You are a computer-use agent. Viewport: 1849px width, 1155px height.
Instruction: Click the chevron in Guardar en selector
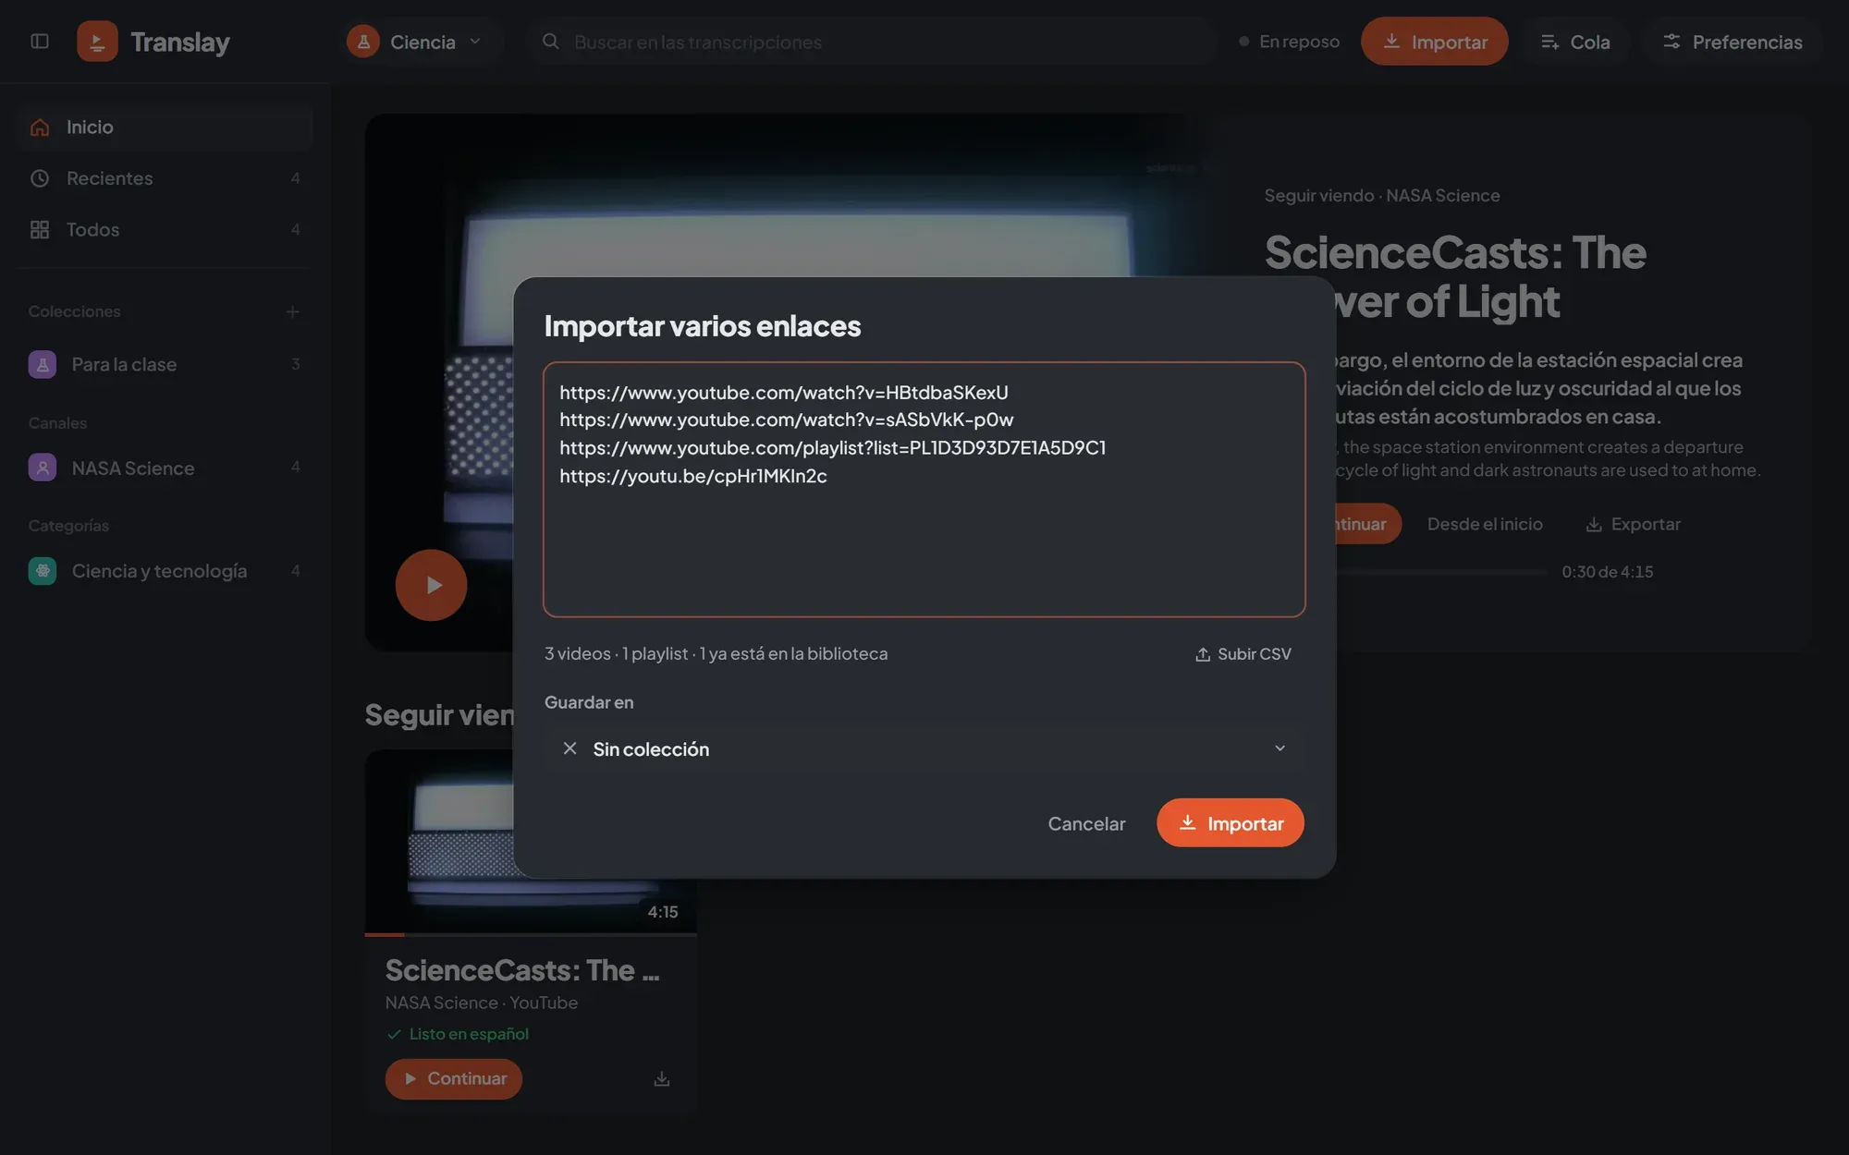pyautogui.click(x=1280, y=749)
